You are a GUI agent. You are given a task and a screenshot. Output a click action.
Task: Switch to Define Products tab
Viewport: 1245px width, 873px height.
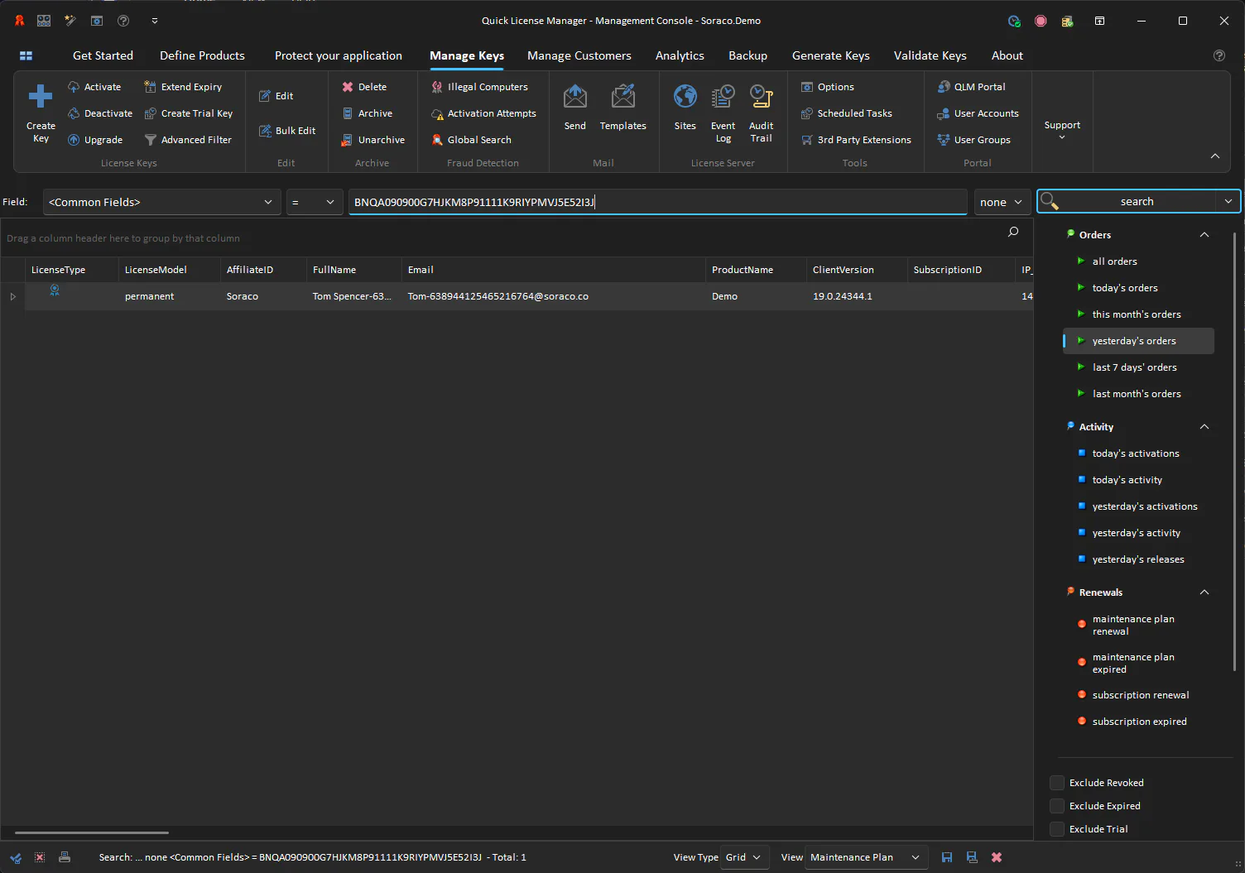pos(202,55)
